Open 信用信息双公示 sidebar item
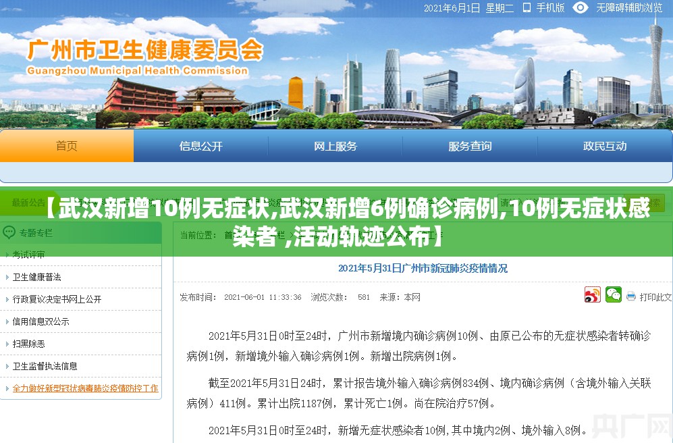Screen dimensions: 673x443 tap(41, 321)
